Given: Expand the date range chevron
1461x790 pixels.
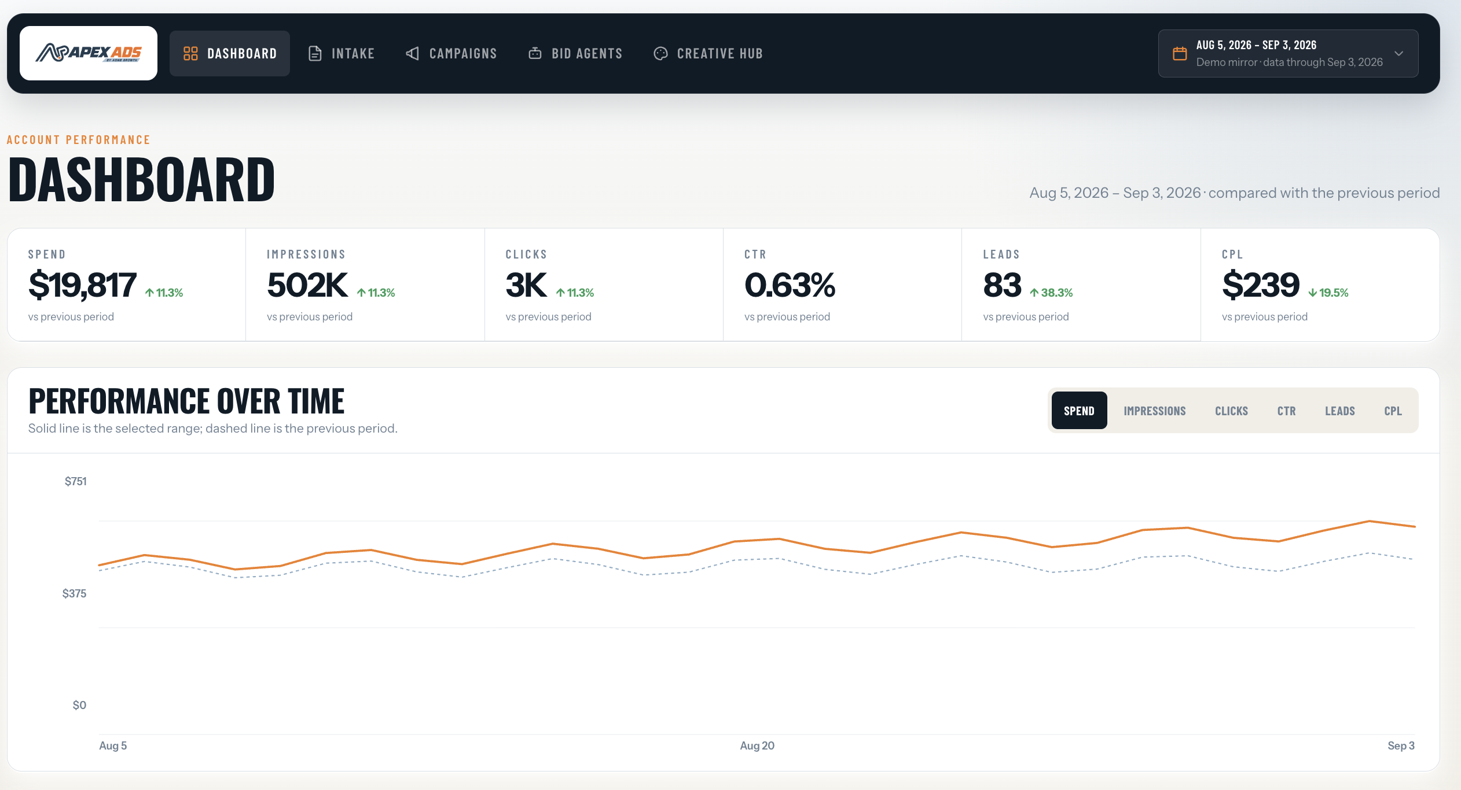Looking at the screenshot, I should click(1399, 54).
